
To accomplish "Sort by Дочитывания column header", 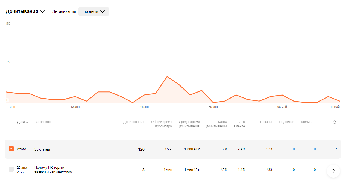I will tap(134, 122).
